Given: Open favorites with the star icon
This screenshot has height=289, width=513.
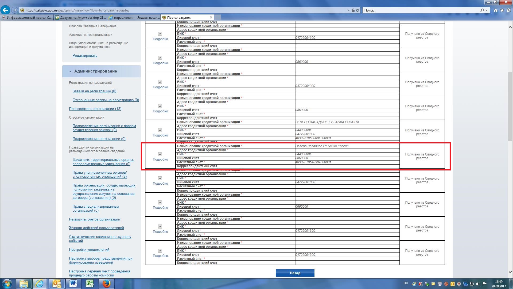Looking at the screenshot, I should click(x=502, y=10).
